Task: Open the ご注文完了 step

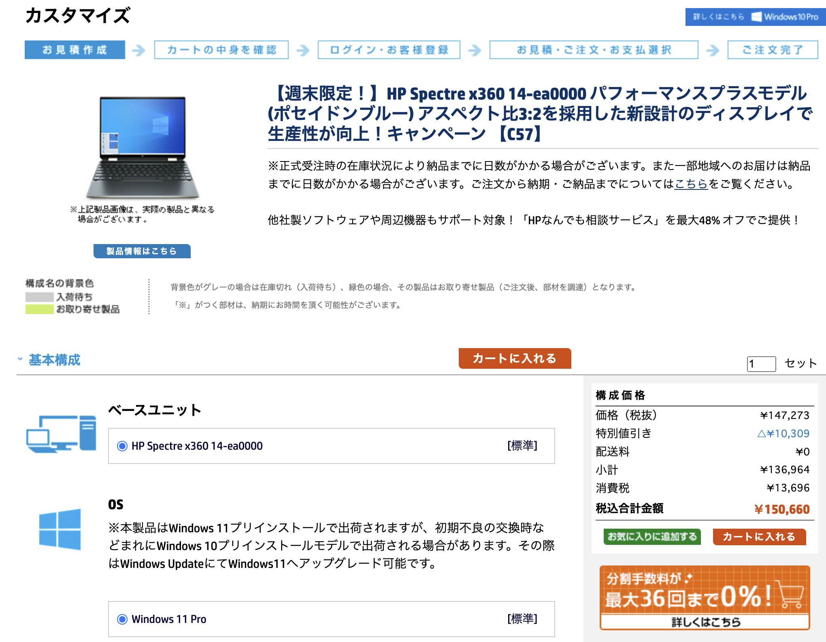Action: click(x=773, y=50)
